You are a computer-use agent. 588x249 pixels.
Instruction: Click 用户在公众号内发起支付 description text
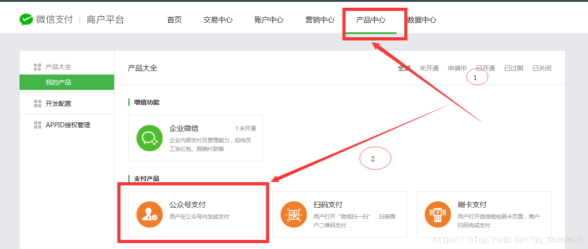[x=199, y=217]
